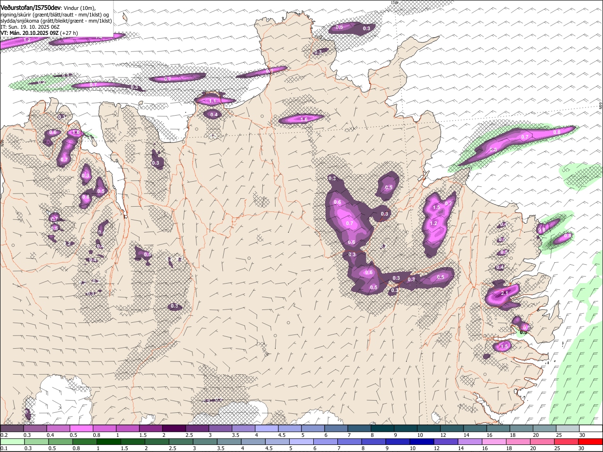
Task: Click the "30" label in the lower legend
Action: (581, 448)
